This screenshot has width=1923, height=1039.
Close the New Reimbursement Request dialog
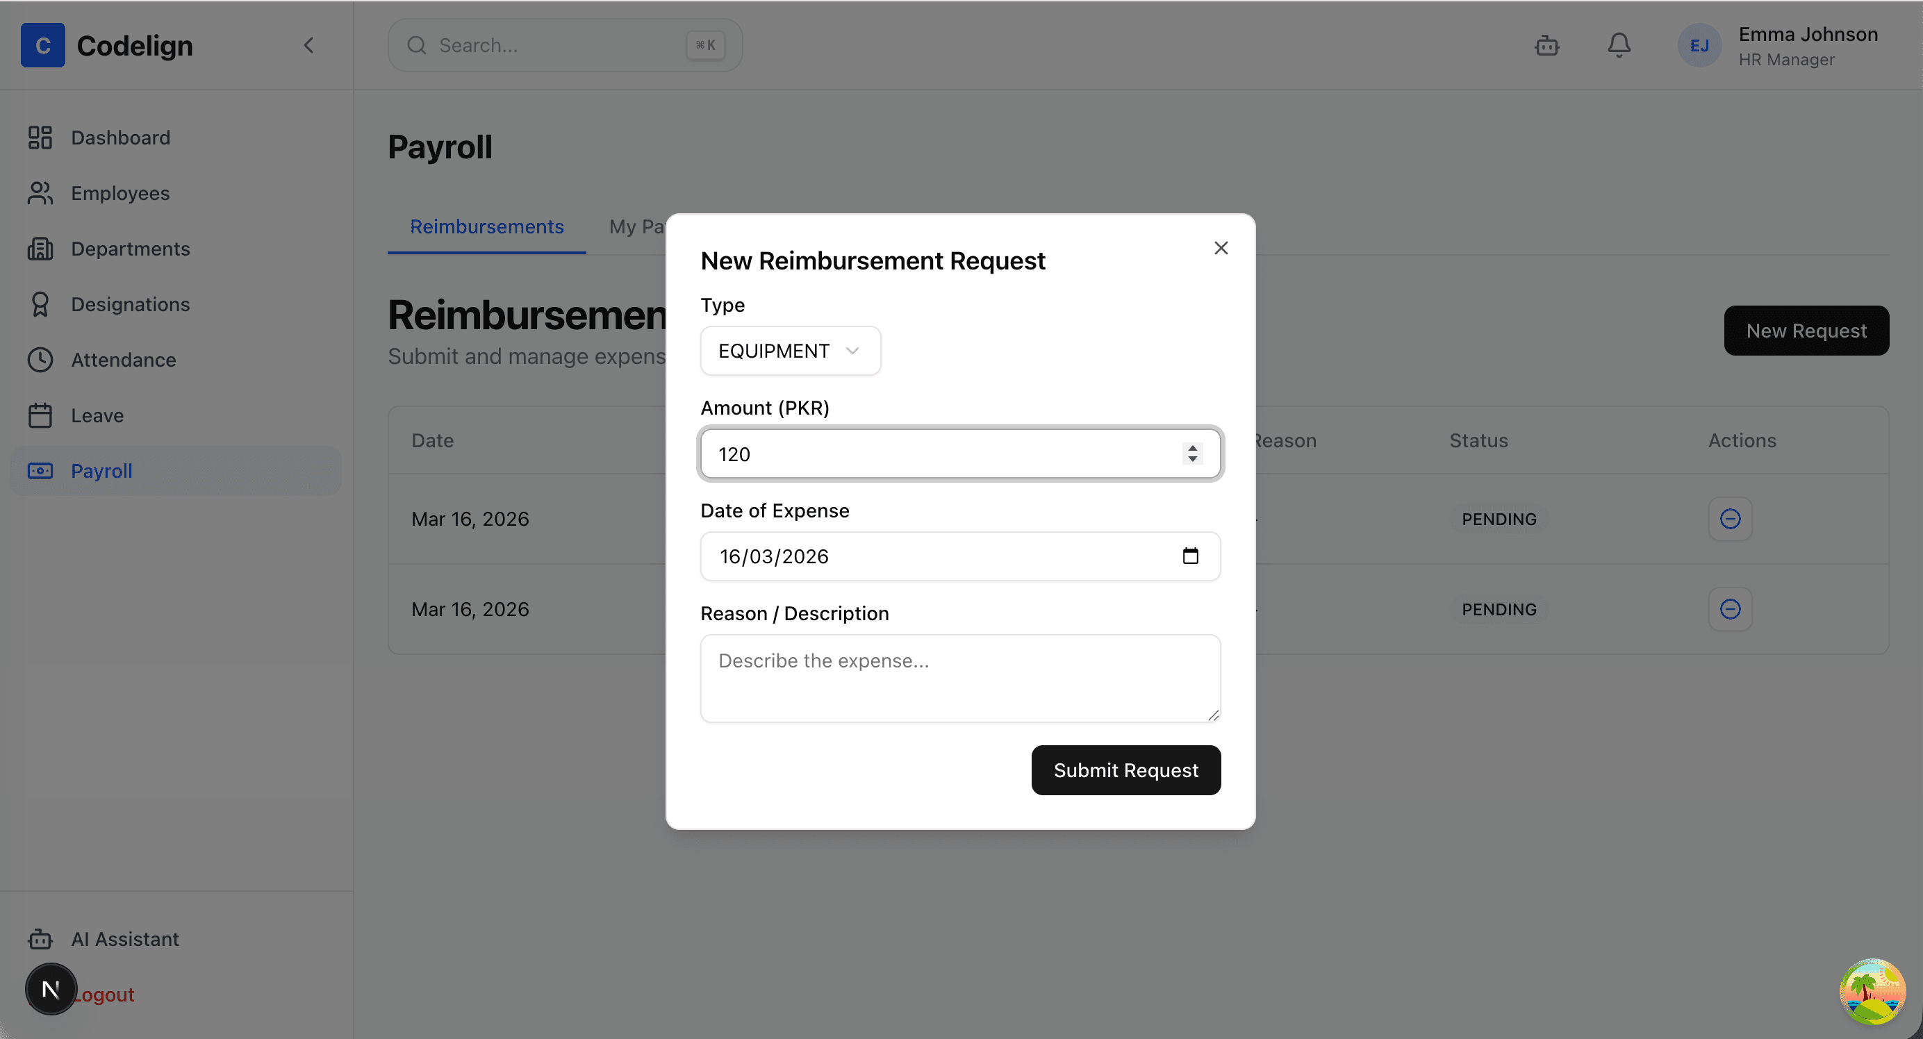1221,248
